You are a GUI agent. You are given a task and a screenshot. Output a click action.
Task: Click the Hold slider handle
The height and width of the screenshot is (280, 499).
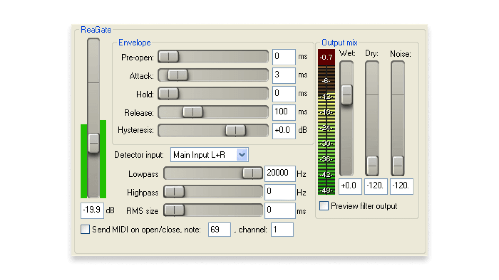tap(169, 93)
